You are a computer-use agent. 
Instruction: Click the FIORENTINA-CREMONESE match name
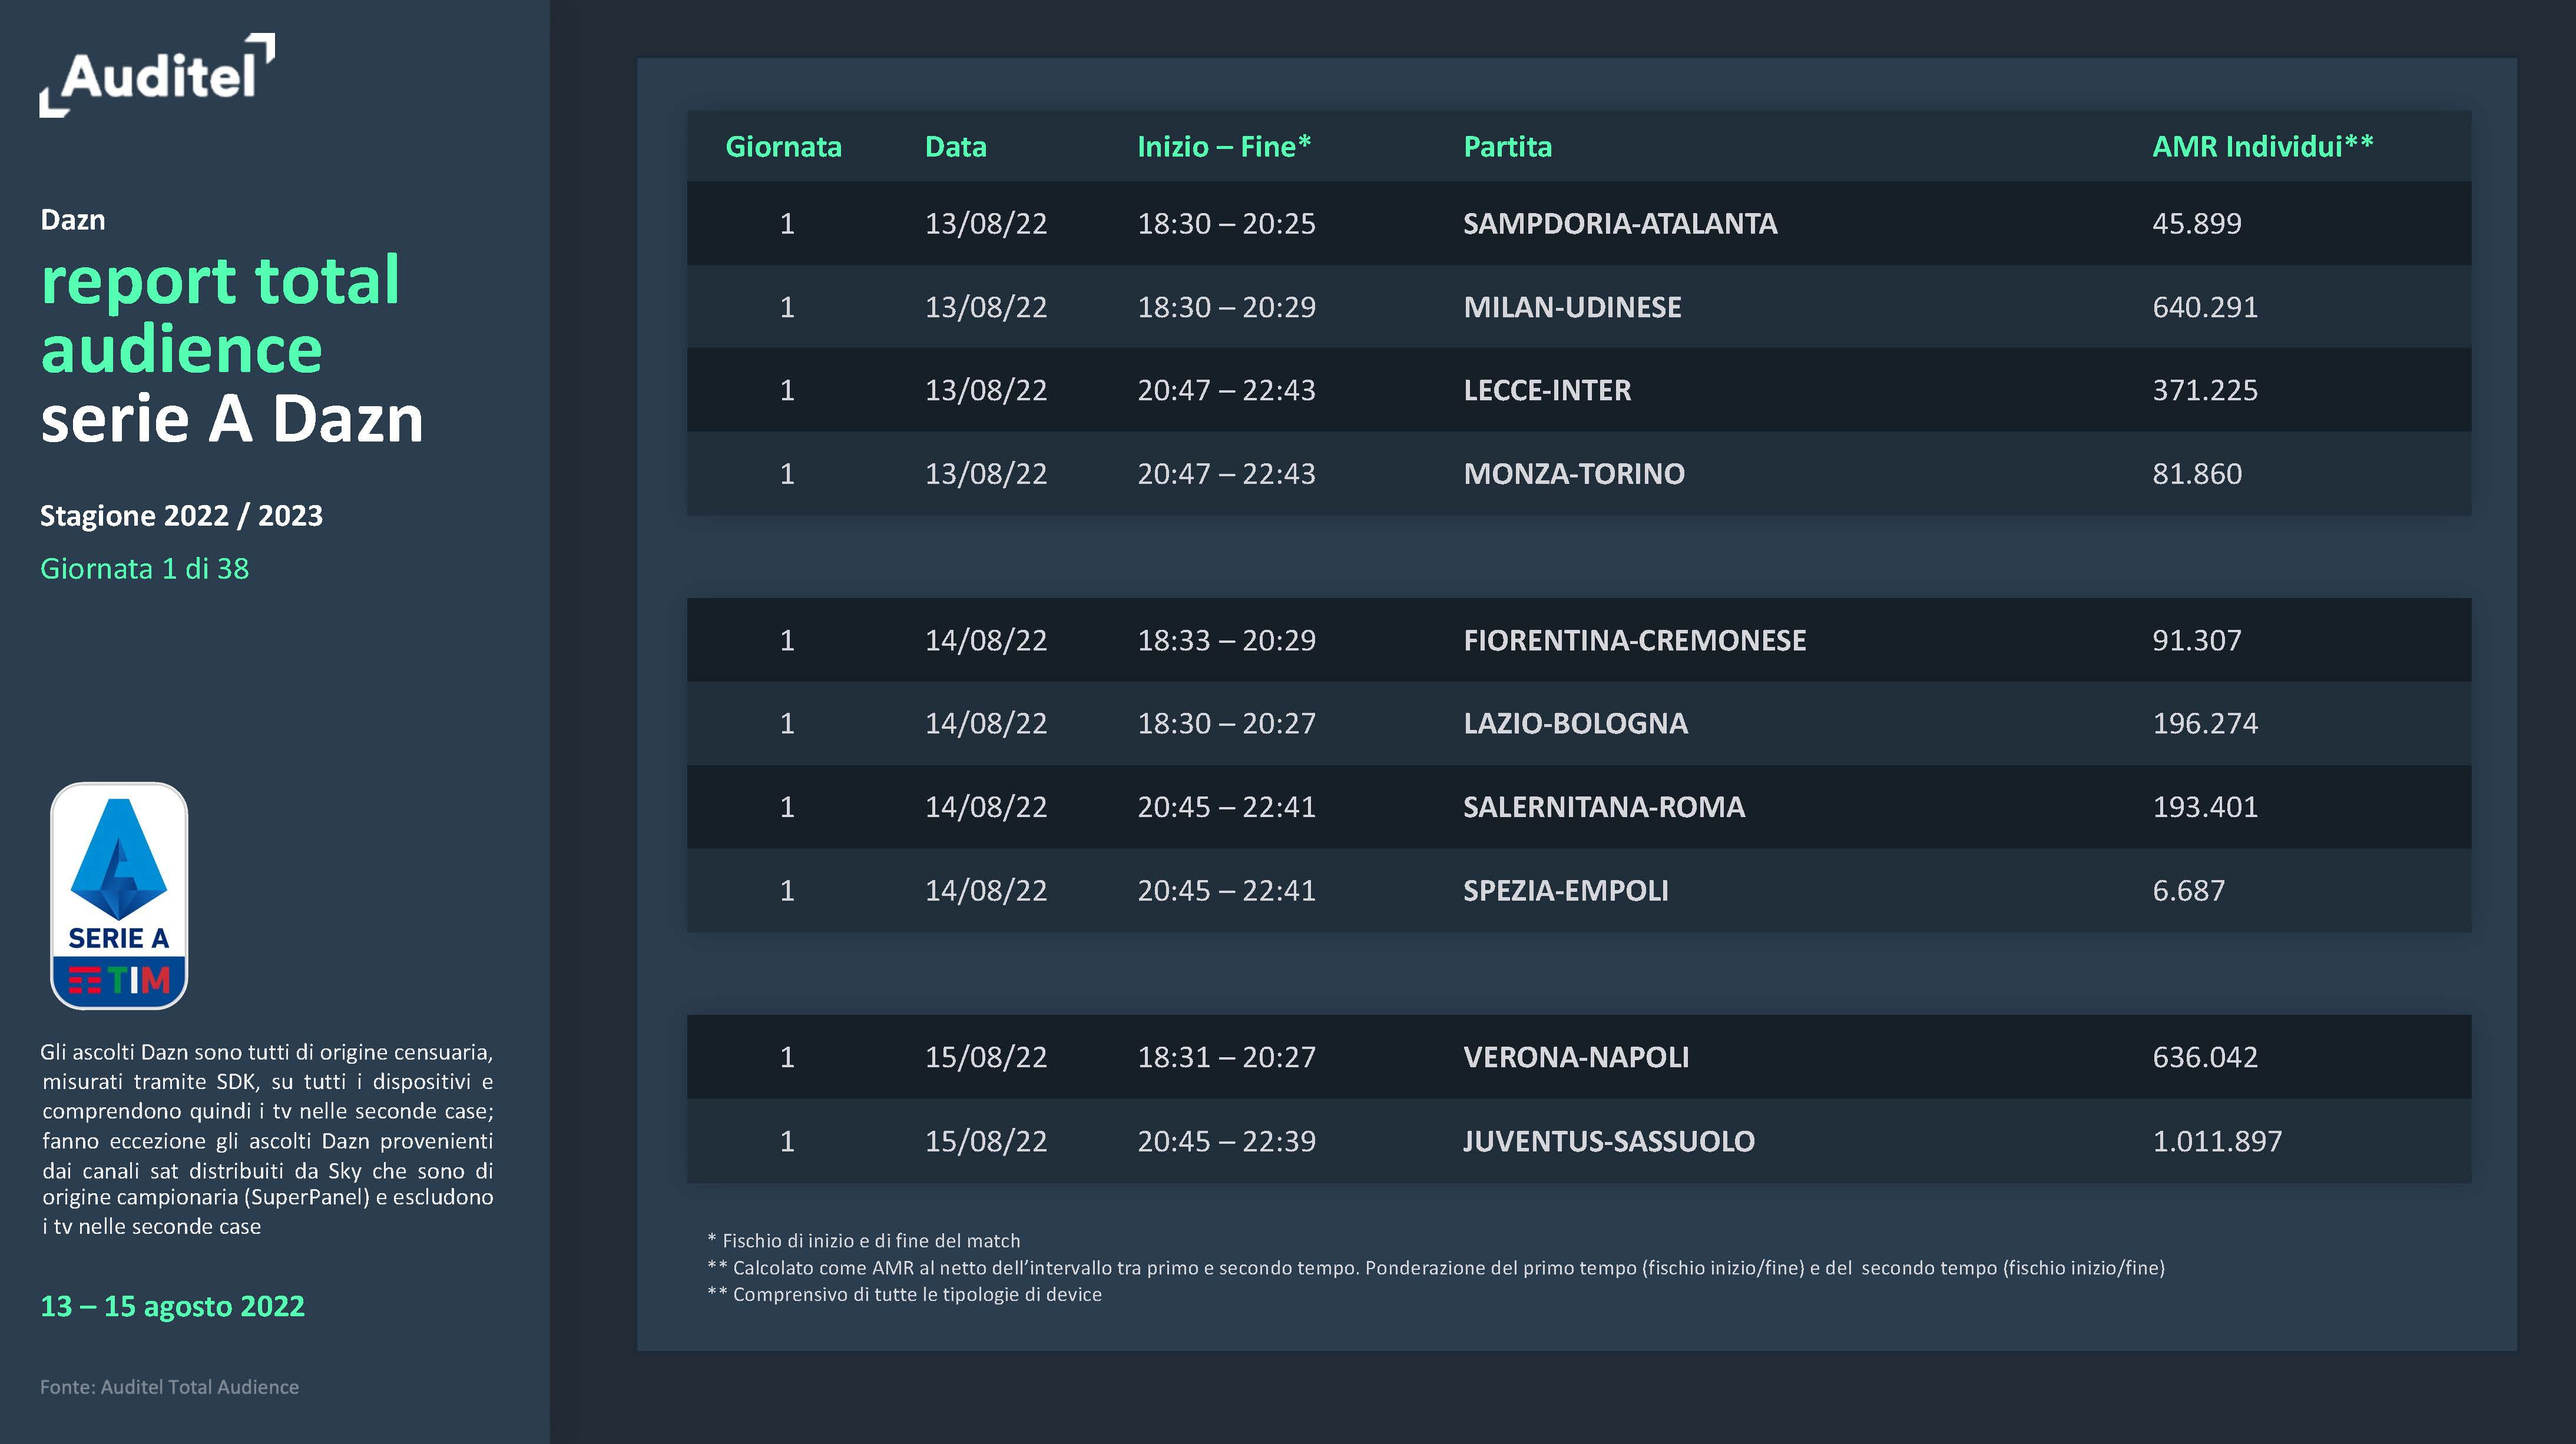1634,640
